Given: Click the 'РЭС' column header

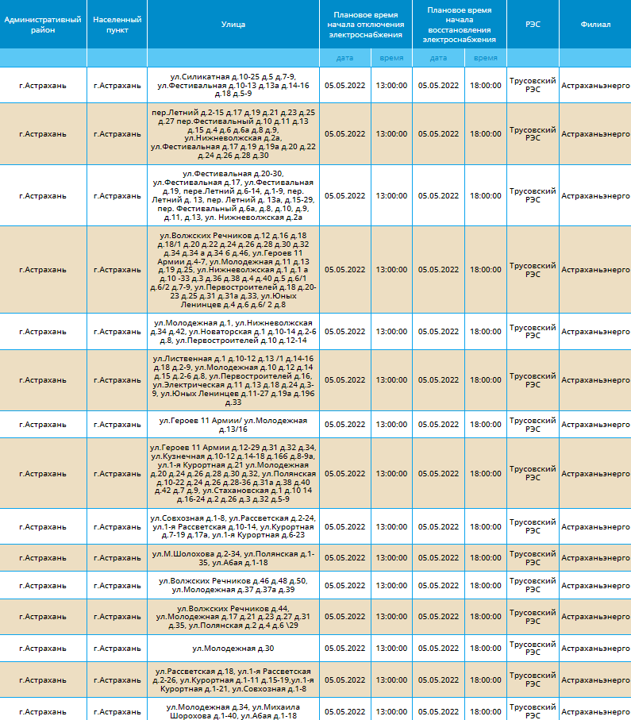Looking at the screenshot, I should [x=533, y=25].
